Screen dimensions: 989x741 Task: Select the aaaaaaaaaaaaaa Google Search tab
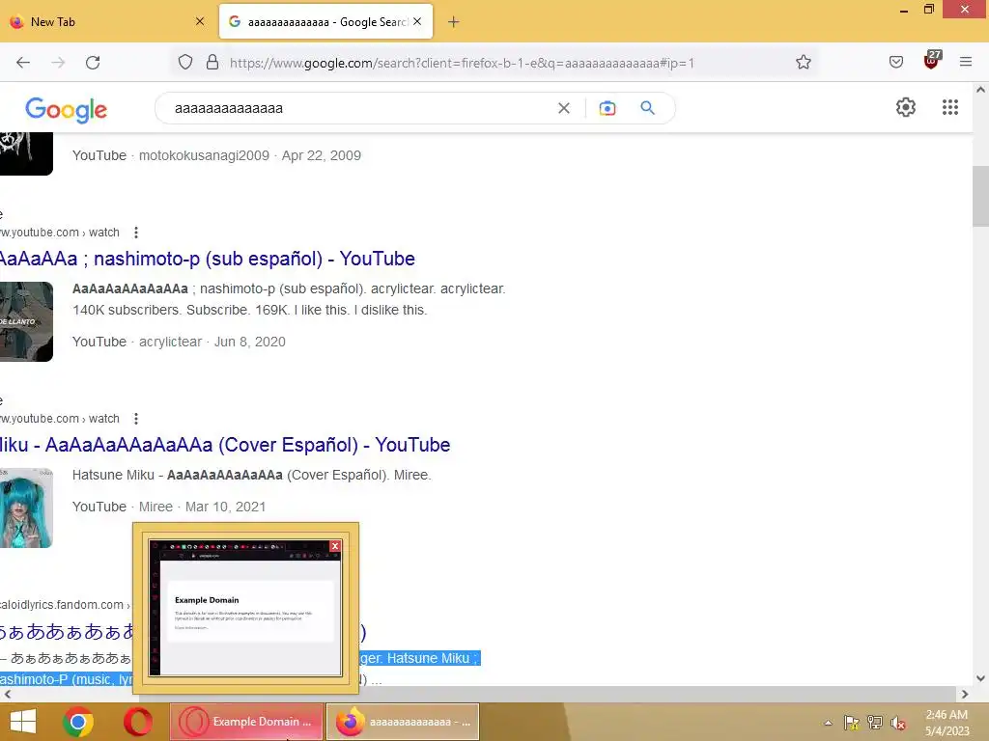326,21
